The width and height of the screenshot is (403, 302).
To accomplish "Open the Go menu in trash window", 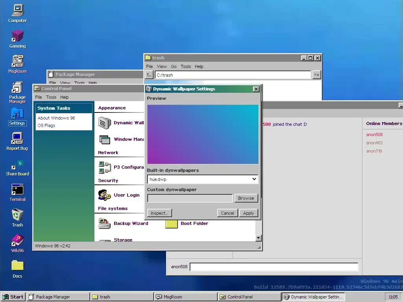I will pos(174,66).
